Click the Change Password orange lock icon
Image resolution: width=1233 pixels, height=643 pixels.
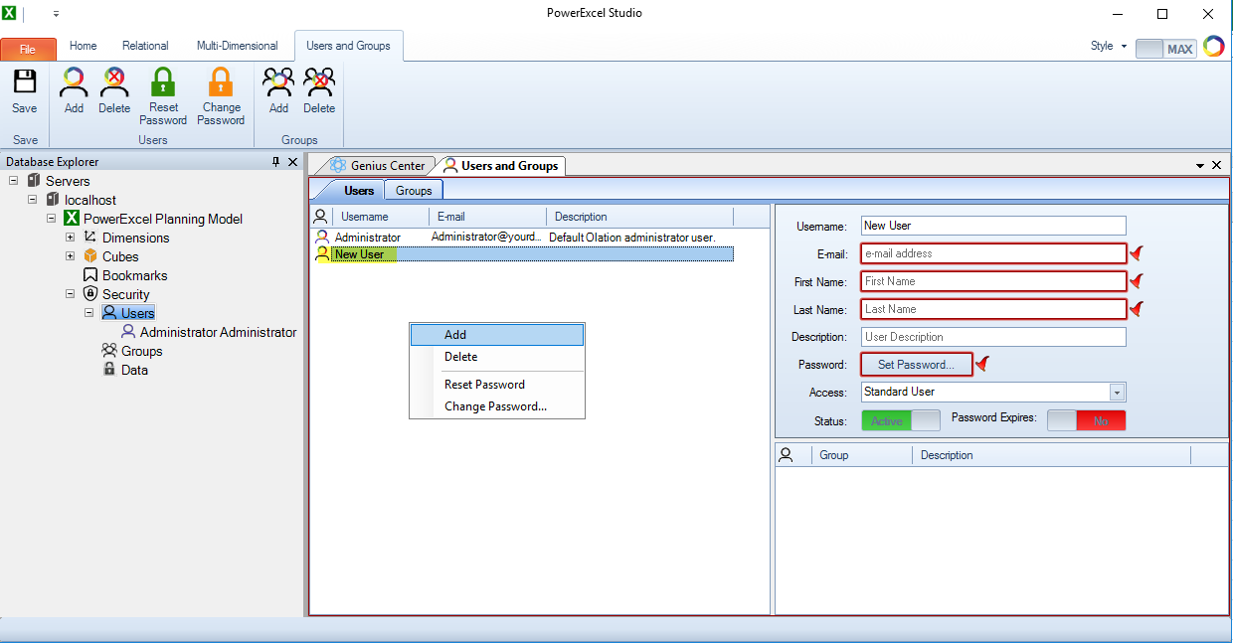(221, 81)
